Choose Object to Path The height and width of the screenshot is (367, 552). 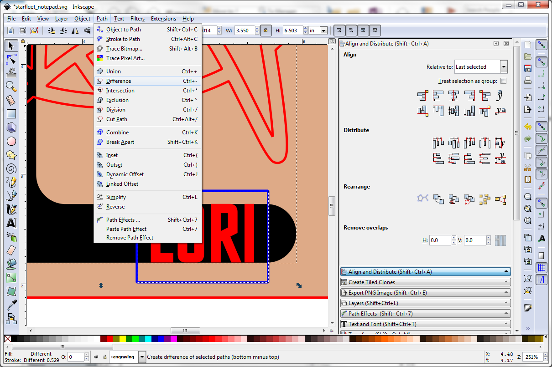[148, 30]
